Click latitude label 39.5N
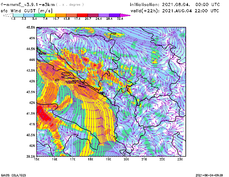Image resolution: width=229 pixels, height=177 pixels. 31,157
